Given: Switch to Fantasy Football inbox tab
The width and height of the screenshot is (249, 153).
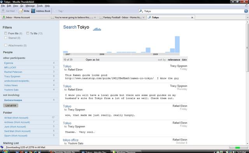Looking at the screenshot, I should pos(122,17).
